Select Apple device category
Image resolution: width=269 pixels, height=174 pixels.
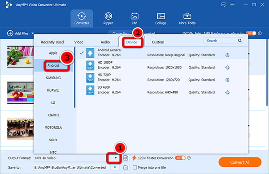pos(53,53)
